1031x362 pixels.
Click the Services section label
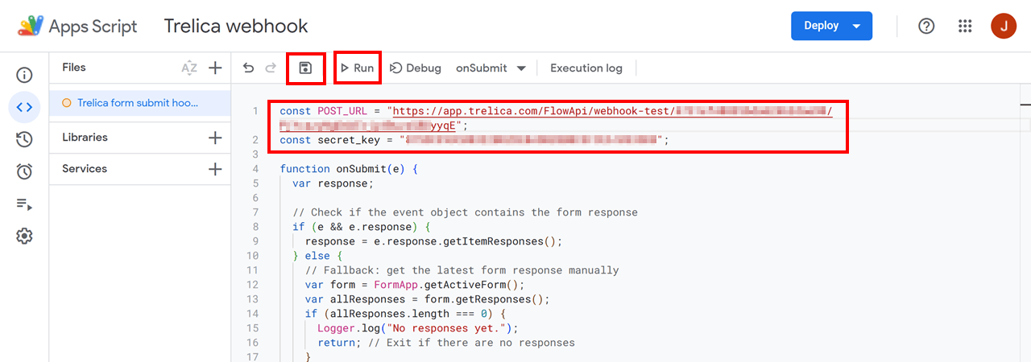(85, 169)
